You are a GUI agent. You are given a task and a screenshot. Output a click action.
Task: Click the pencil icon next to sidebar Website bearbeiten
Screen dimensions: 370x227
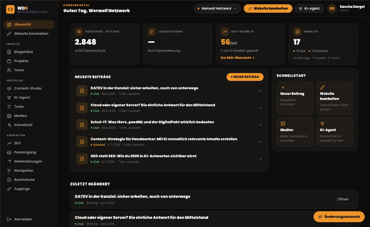pos(9,34)
